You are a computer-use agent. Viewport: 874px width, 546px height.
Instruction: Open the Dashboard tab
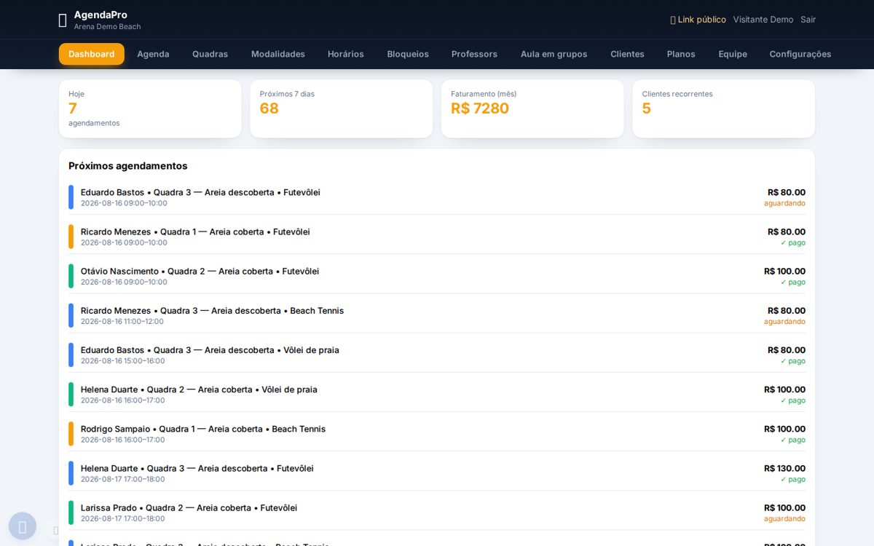pos(92,54)
